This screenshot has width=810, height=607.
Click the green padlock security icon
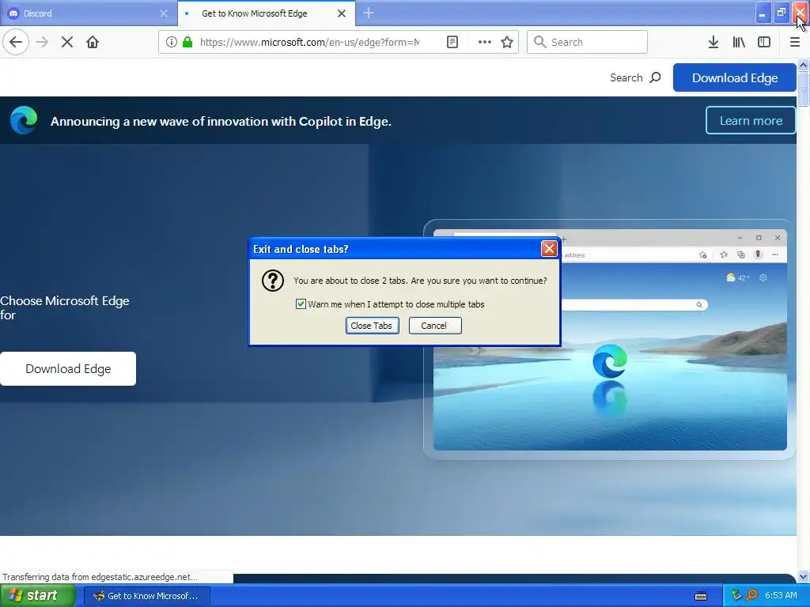(x=188, y=42)
